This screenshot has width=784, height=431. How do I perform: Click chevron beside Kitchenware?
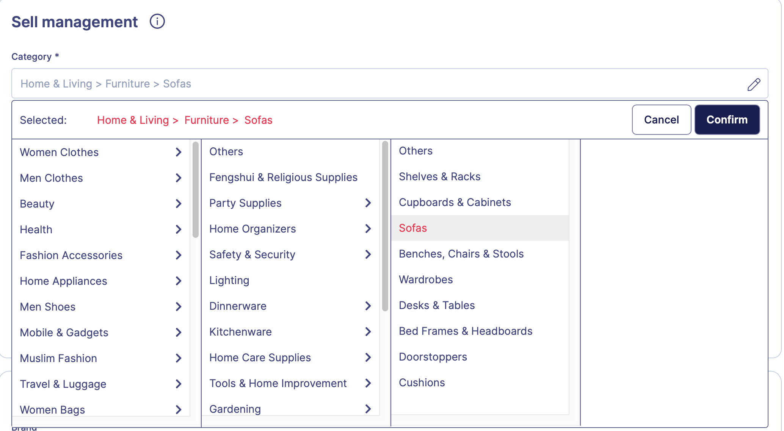tap(368, 332)
